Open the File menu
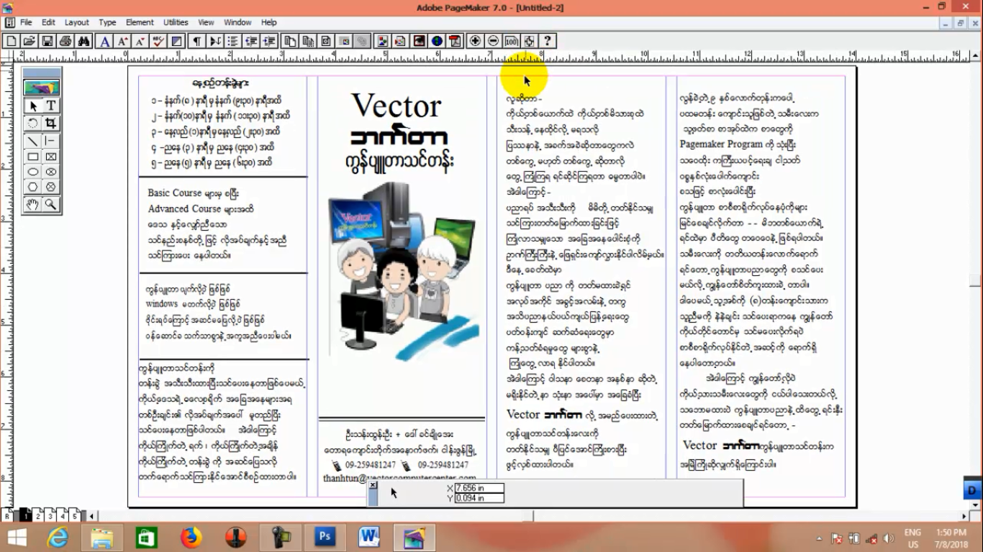The height and width of the screenshot is (552, 983). [26, 22]
